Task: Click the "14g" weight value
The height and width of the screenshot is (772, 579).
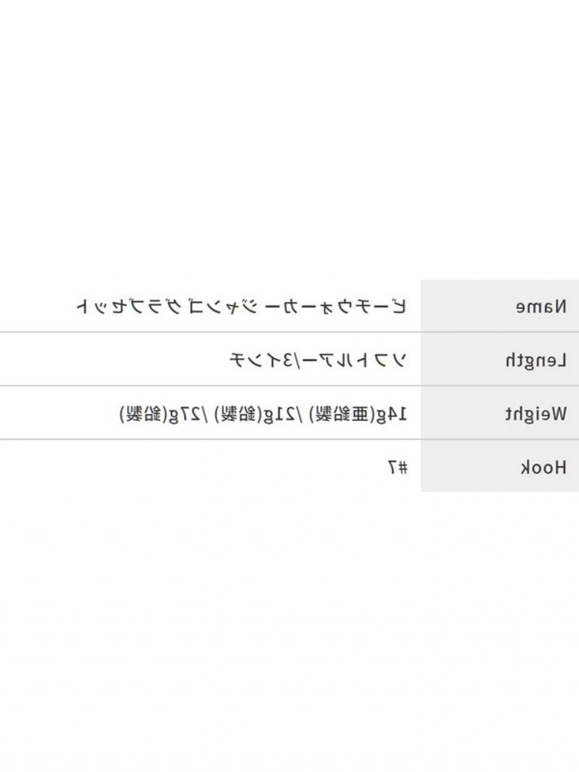Action: click(393, 414)
